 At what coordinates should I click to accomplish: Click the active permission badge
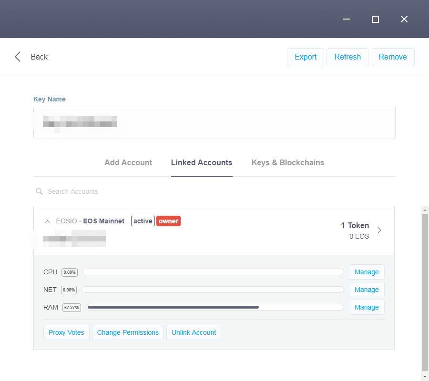point(143,221)
